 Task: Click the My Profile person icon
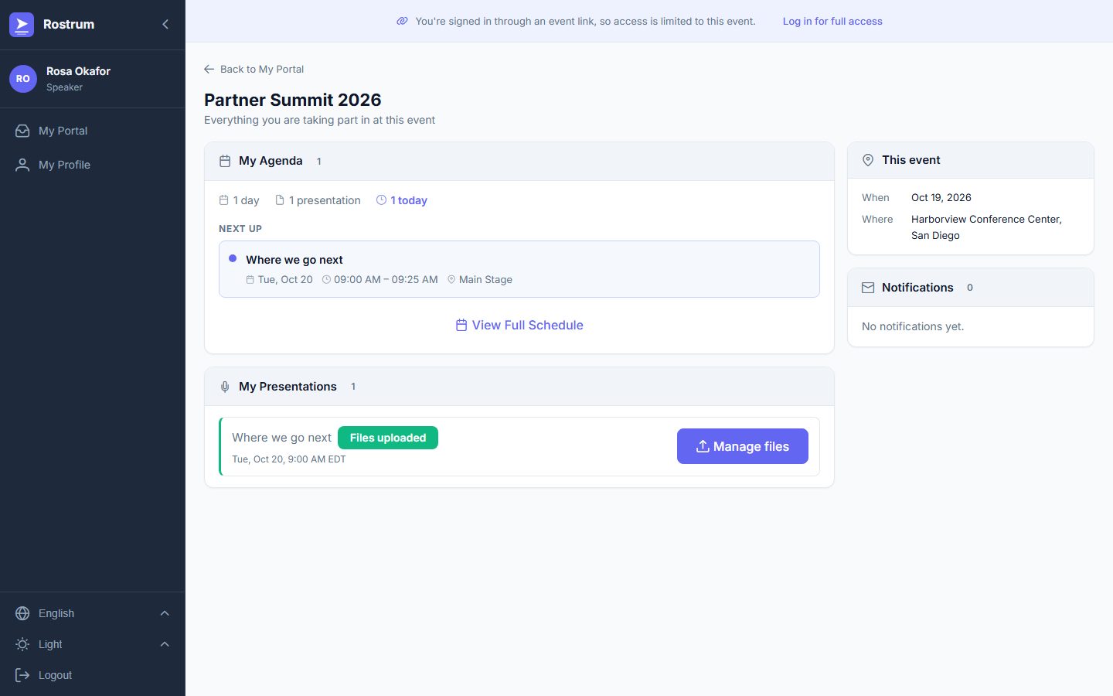pos(22,165)
